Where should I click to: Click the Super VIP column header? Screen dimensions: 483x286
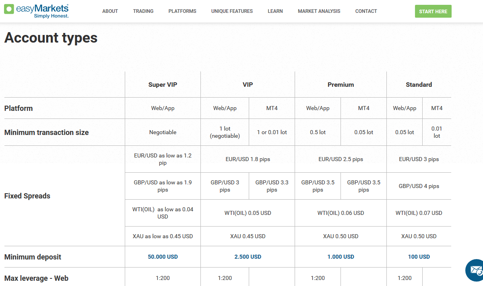[163, 85]
